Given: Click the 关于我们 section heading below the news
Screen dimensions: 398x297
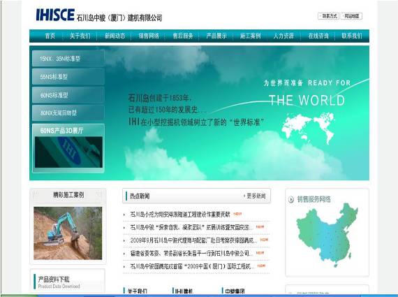Looking at the screenshot, I should [137, 291].
